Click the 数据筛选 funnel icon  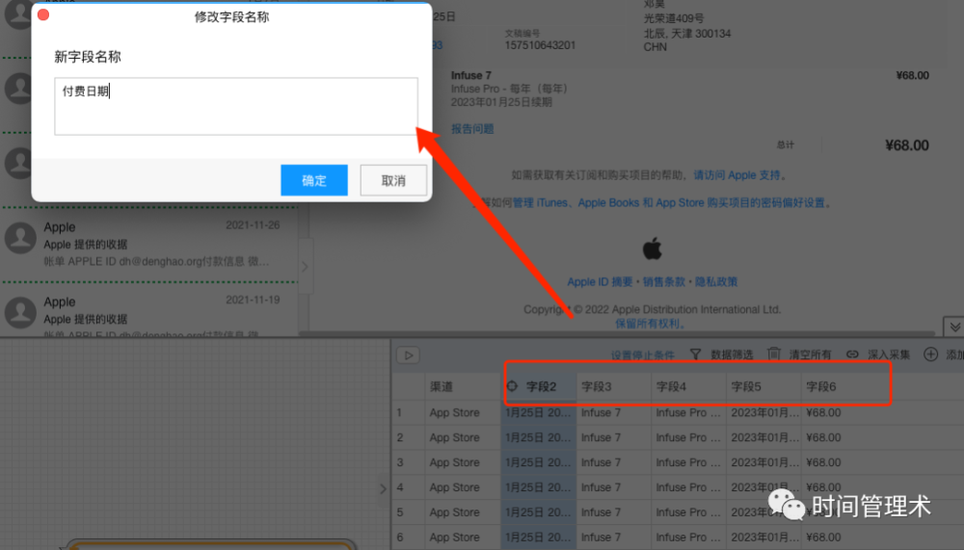point(695,354)
